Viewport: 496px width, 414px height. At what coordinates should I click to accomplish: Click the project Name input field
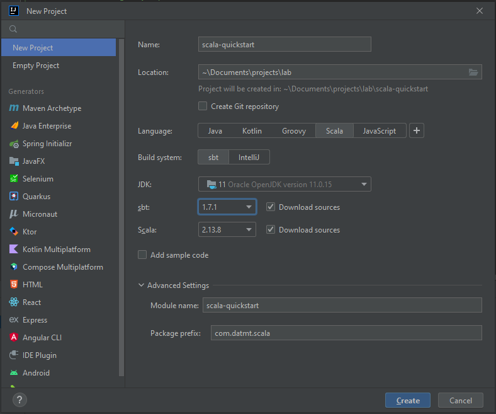click(285, 44)
